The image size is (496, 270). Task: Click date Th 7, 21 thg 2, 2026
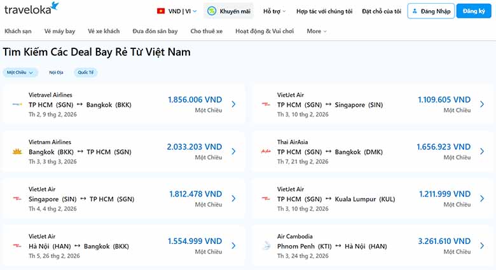[303, 161]
